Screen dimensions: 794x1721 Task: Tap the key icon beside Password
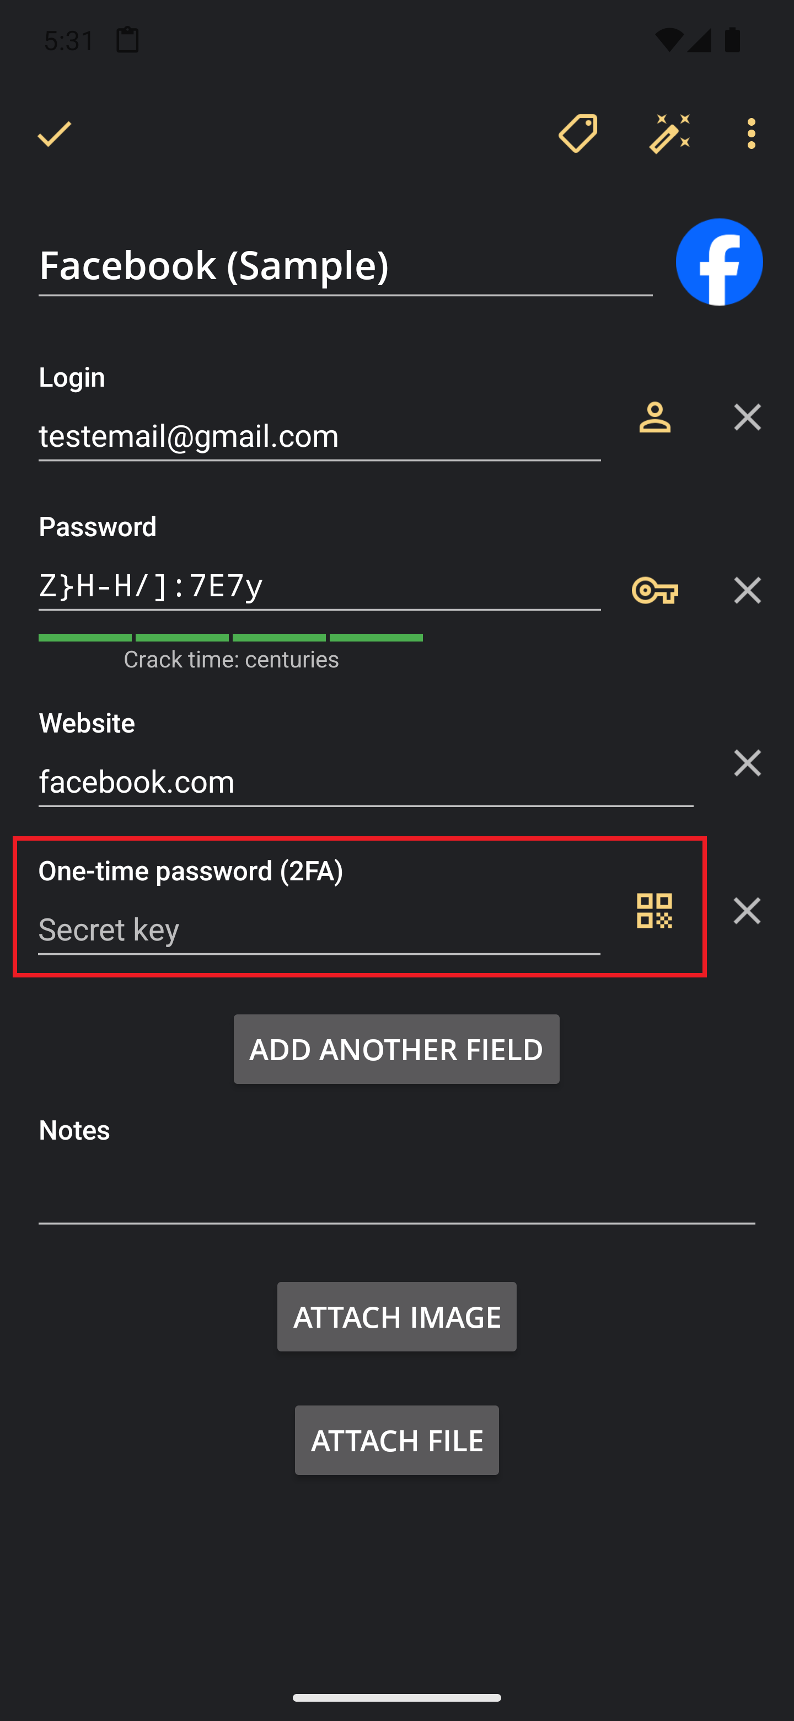[654, 591]
